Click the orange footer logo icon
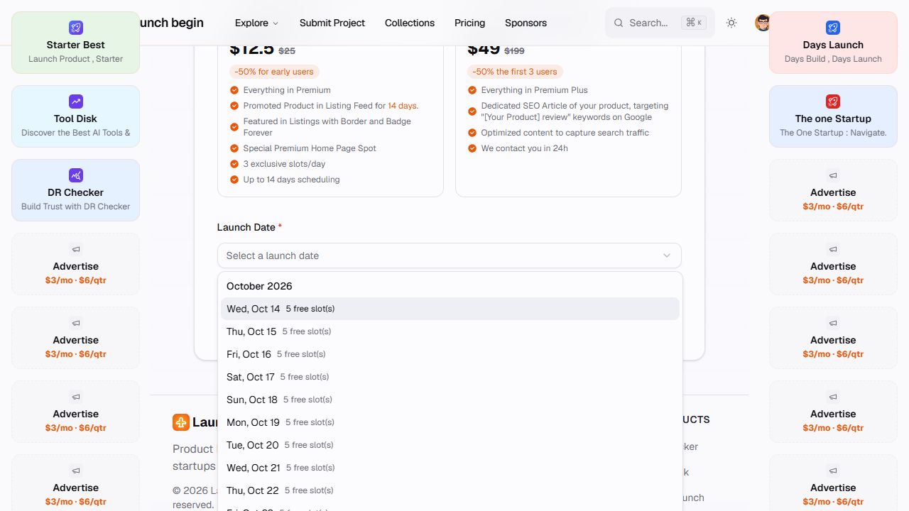 [181, 422]
